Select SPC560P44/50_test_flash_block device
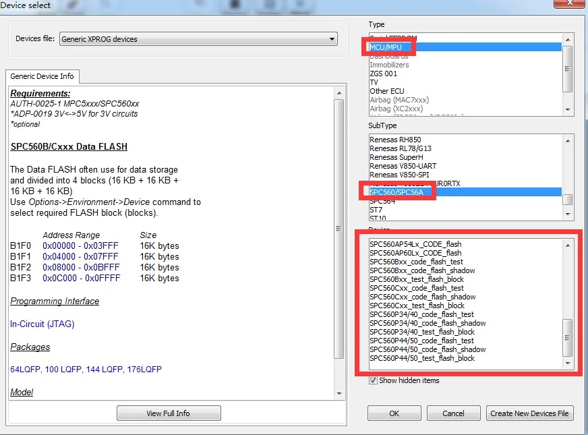This screenshot has height=435, width=588. pyautogui.click(x=465, y=358)
